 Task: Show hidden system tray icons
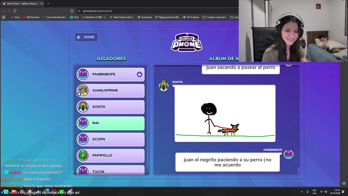tap(302, 192)
